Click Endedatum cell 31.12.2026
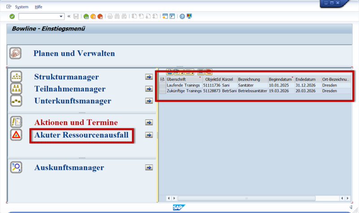 click(308, 85)
